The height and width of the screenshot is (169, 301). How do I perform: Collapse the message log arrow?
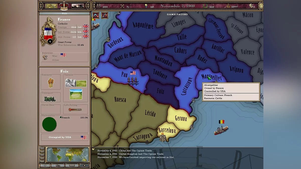click(x=93, y=149)
